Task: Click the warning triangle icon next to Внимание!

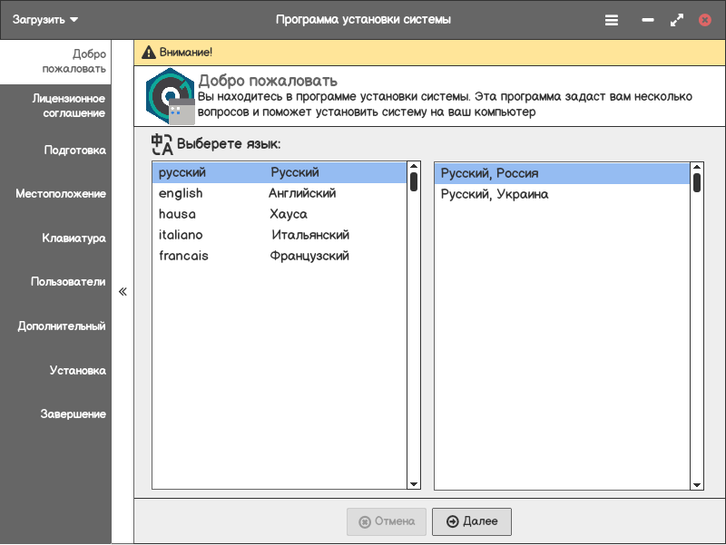Action: [149, 53]
